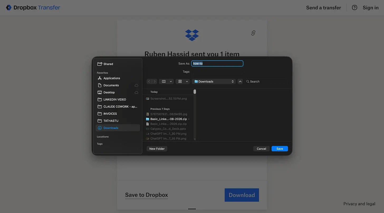Expand the Downloads location popup menu
Screen dimensions: 384x213
pyautogui.click(x=214, y=82)
